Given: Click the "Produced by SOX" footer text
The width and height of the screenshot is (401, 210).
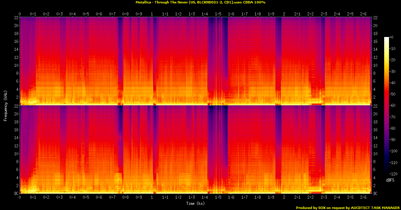Looking at the screenshot, I should 347,208.
